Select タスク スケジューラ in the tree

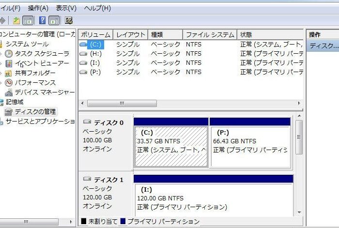click(42, 54)
